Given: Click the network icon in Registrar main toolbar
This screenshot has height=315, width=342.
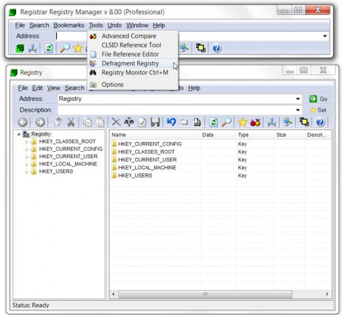Looking at the screenshot, I should coord(33,48).
